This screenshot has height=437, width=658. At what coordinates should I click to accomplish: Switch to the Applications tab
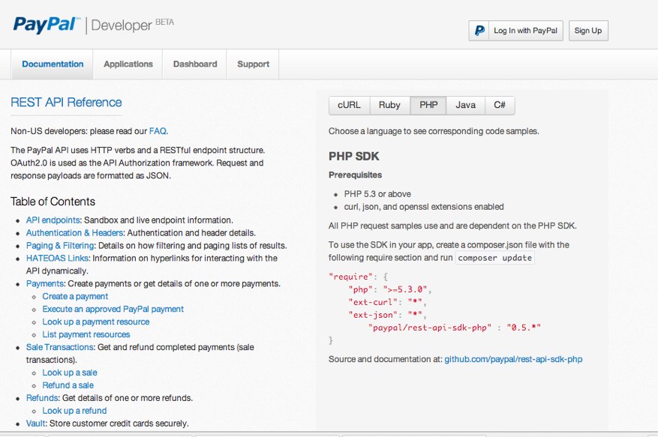tap(128, 64)
